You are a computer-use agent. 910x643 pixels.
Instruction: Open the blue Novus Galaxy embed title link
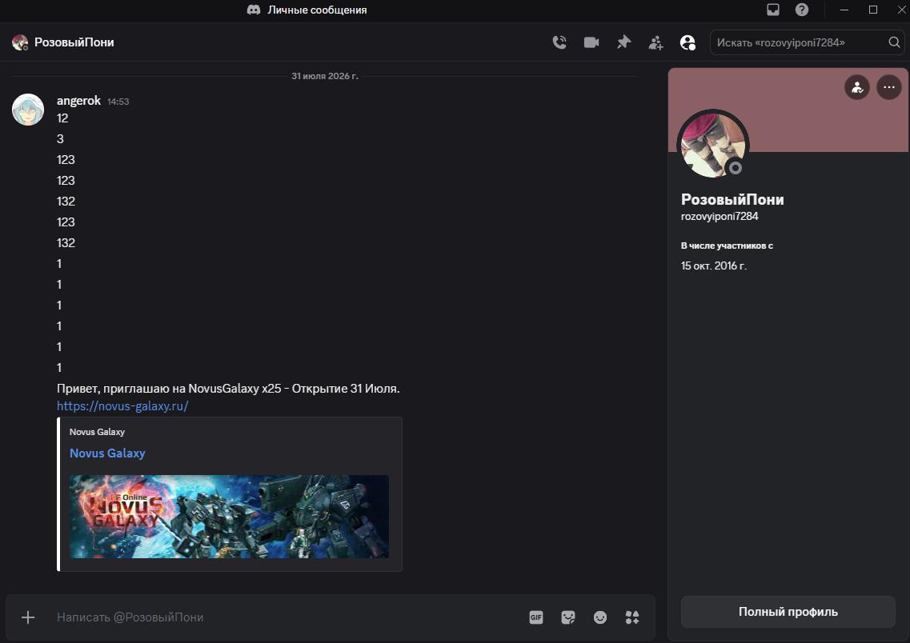click(x=107, y=453)
